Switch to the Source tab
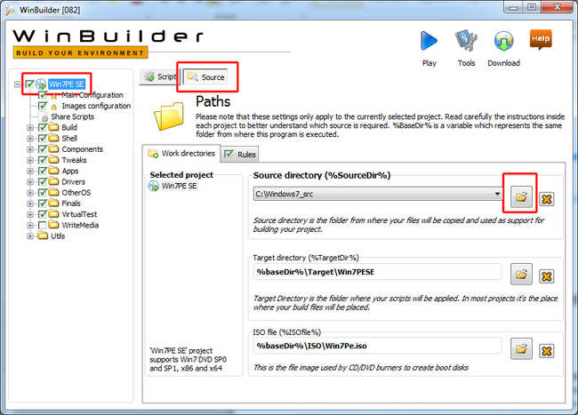 pos(205,77)
